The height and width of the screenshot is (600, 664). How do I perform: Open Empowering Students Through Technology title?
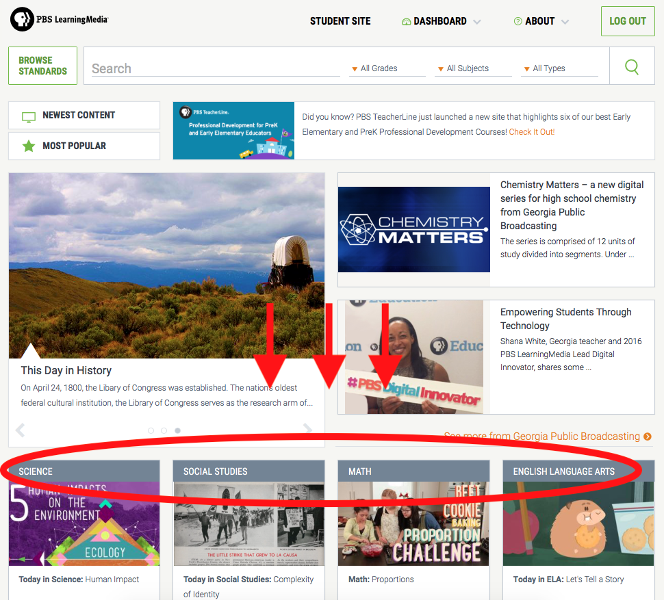click(565, 319)
